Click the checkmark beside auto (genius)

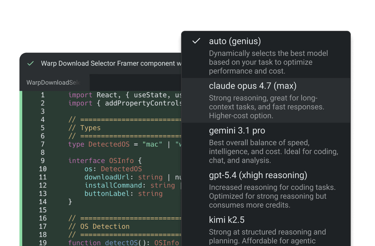click(196, 41)
